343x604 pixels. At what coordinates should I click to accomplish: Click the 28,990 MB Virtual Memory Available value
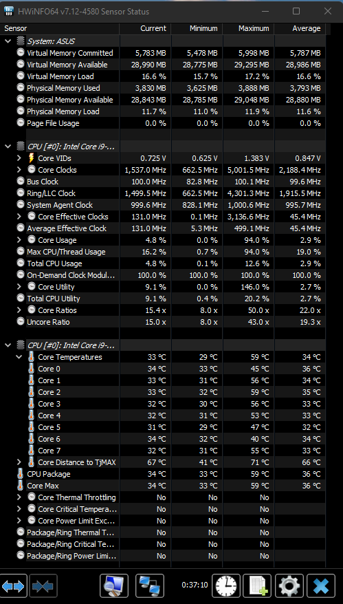[148, 65]
